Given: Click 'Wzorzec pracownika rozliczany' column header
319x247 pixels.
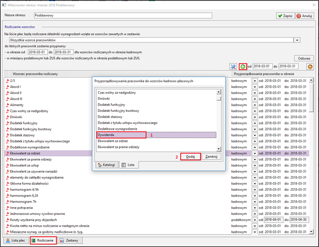Looking at the screenshot, I should (x=35, y=74).
